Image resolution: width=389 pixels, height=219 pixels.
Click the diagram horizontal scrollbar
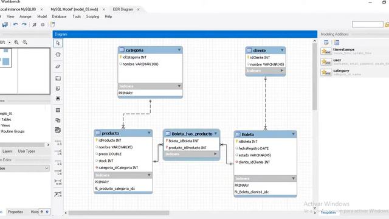coord(119,213)
